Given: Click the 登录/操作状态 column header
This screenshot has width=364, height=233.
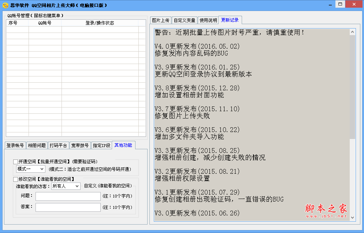Looking at the screenshot, I should coord(100,23).
